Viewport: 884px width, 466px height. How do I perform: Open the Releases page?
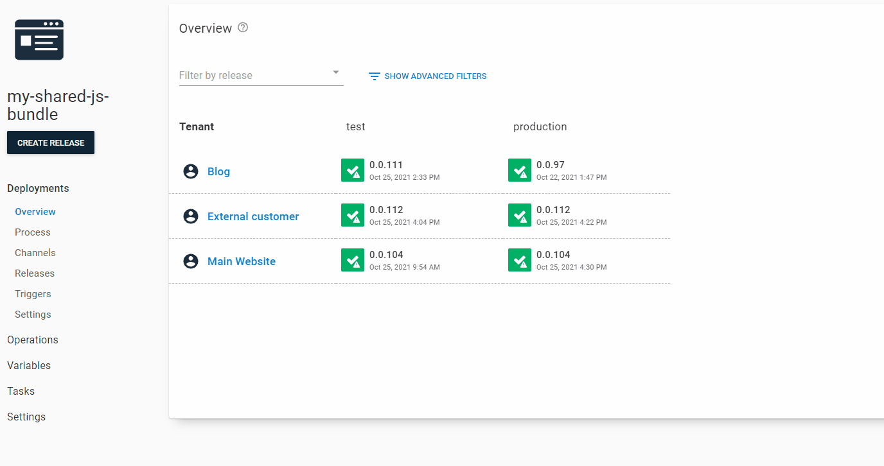35,273
